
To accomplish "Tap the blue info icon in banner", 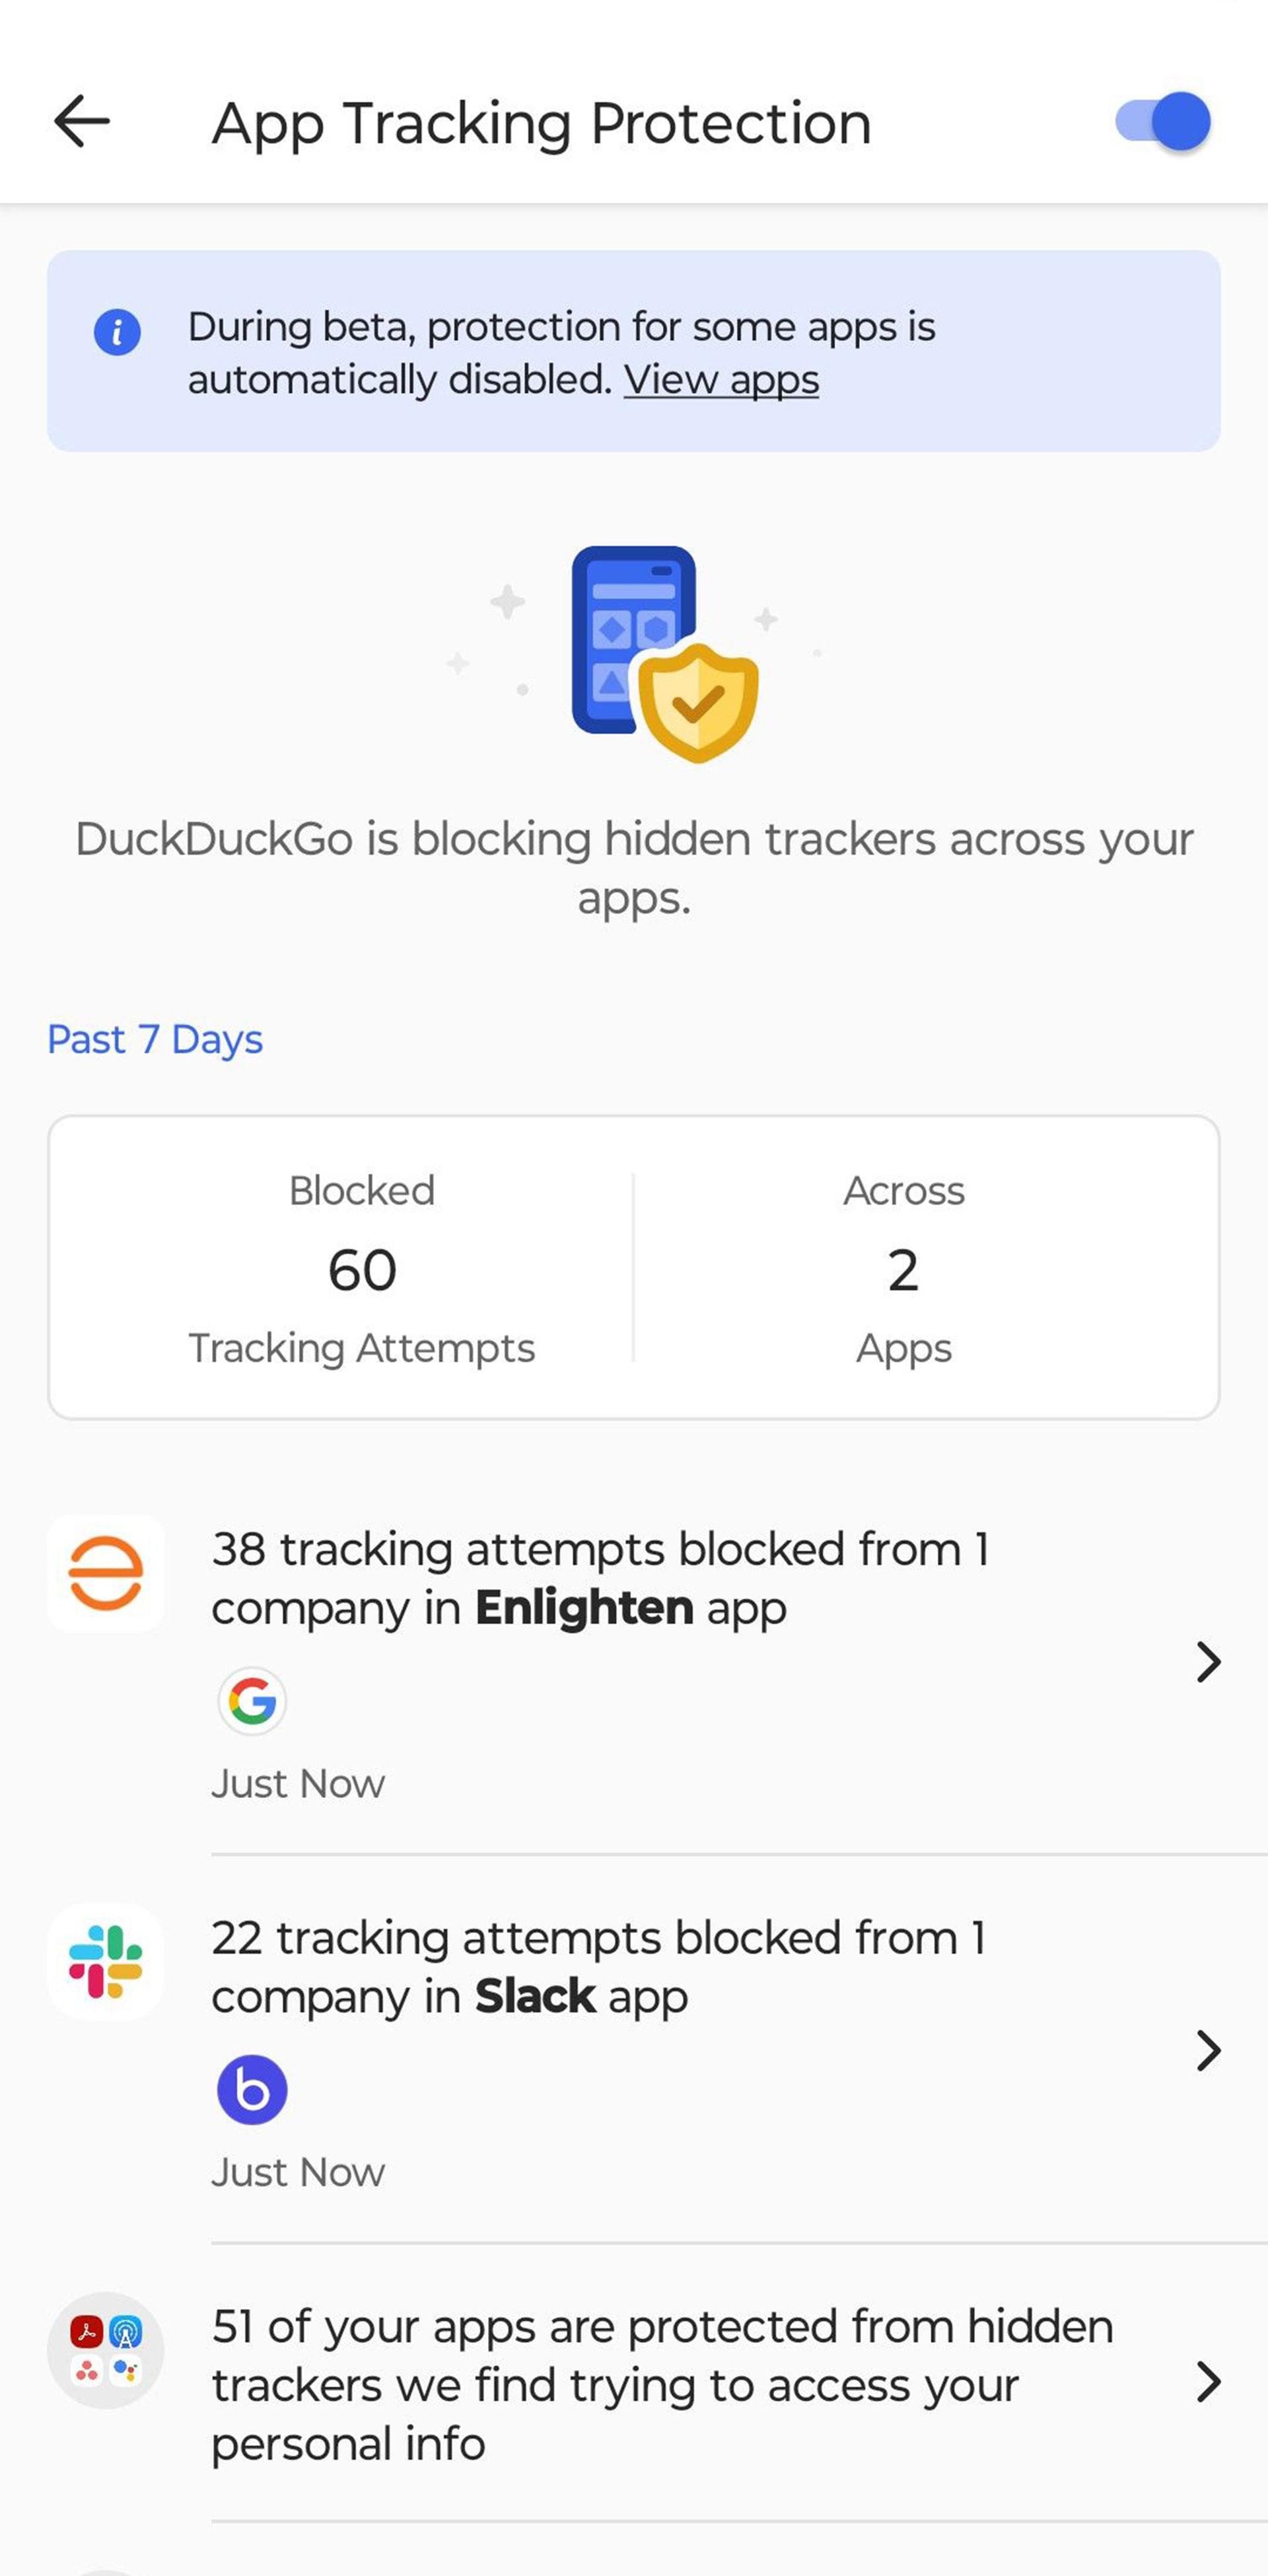I will click(117, 331).
